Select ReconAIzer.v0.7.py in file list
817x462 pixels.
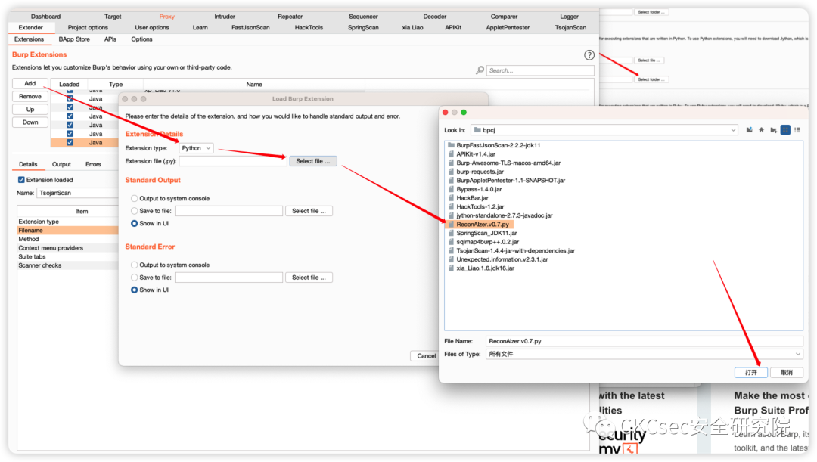484,225
